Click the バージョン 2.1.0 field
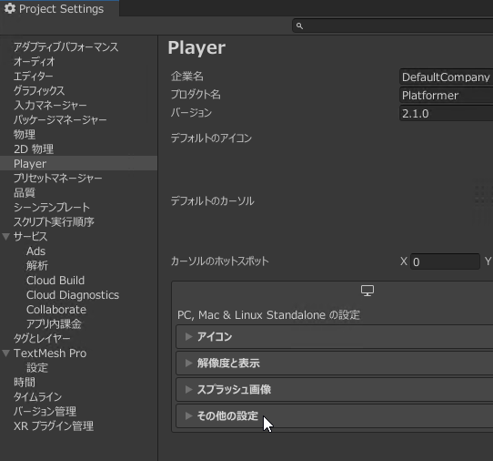This screenshot has height=461, width=493. point(446,114)
